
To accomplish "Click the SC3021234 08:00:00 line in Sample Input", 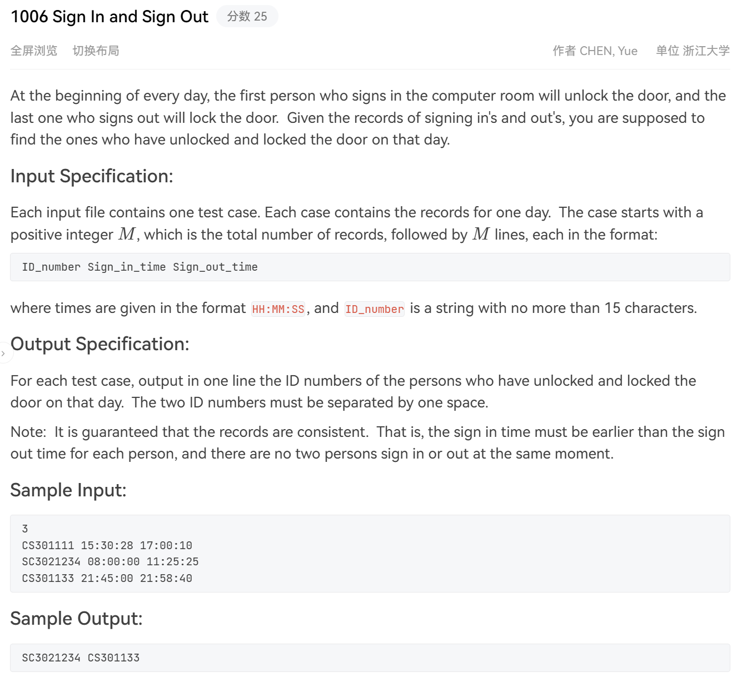I will click(x=110, y=561).
